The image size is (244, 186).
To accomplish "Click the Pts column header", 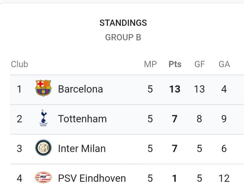I will pos(175,64).
